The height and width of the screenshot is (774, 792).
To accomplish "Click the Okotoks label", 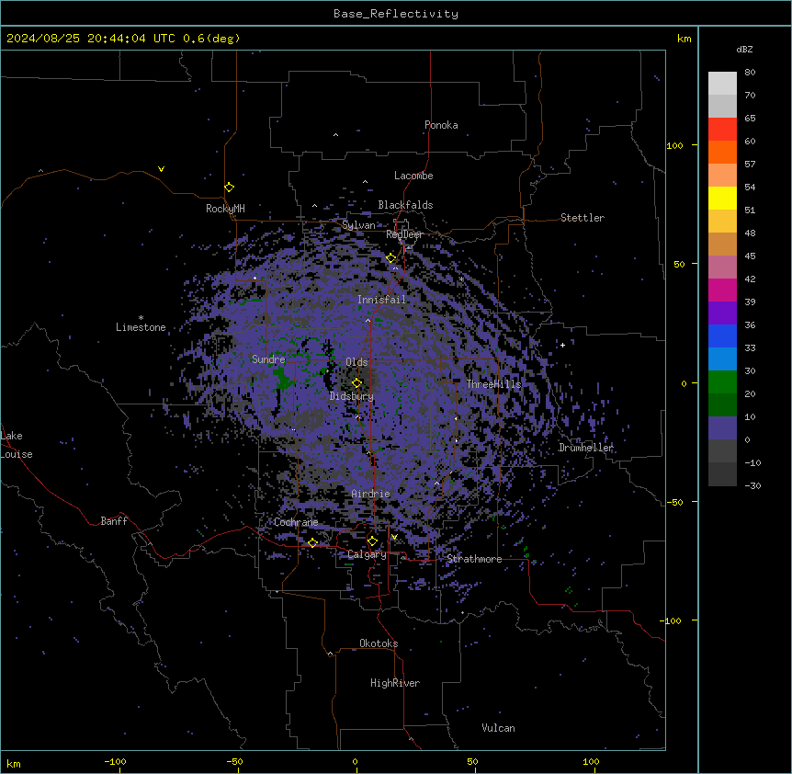I will [x=379, y=643].
